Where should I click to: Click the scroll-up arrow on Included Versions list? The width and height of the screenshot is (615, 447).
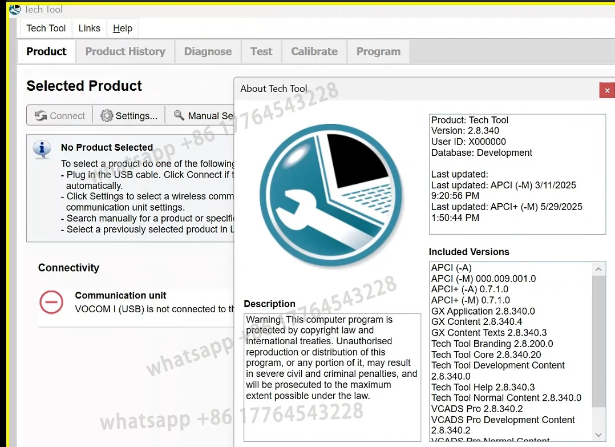point(598,268)
